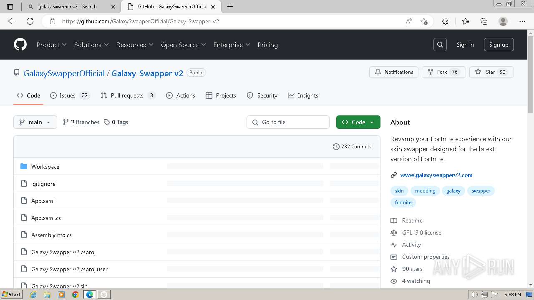The height and width of the screenshot is (300, 534).
Task: Click the fortnite topic tag
Action: coord(403,202)
